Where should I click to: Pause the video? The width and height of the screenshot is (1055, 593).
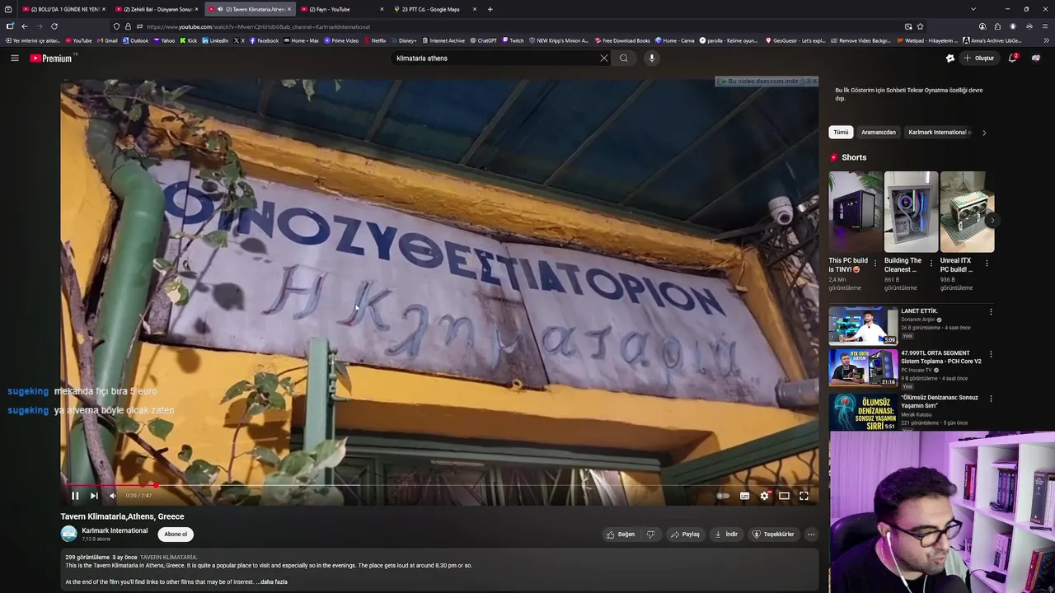(x=75, y=496)
